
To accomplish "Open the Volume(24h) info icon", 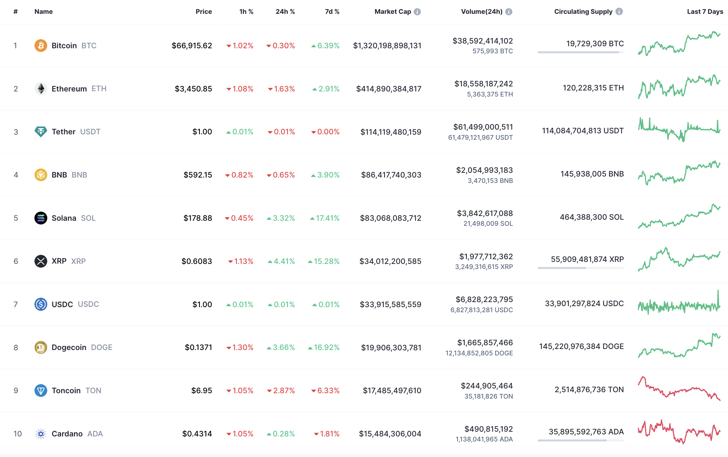I will click(509, 12).
